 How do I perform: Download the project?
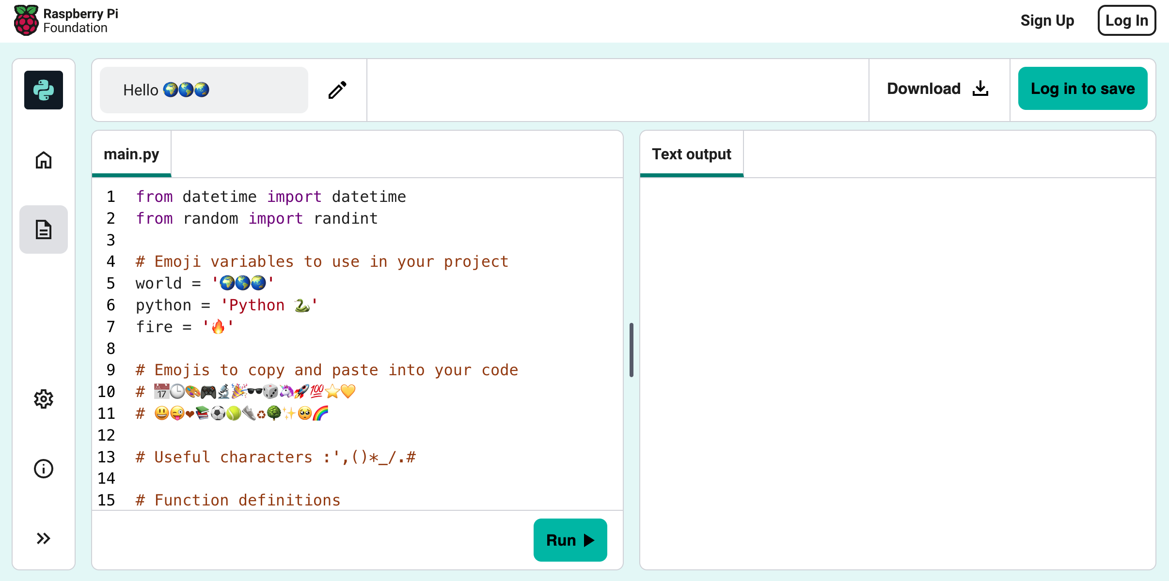coord(923,89)
